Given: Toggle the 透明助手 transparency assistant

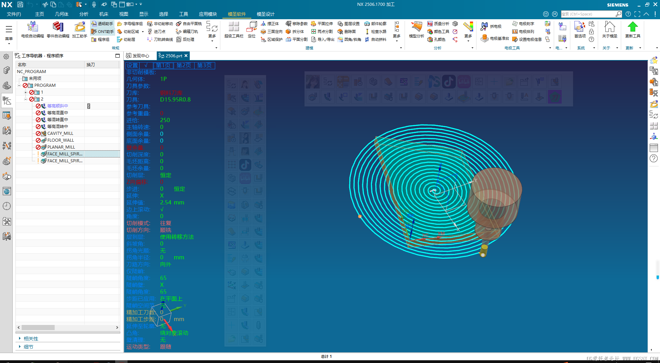Looking at the screenshot, I should coord(102,24).
